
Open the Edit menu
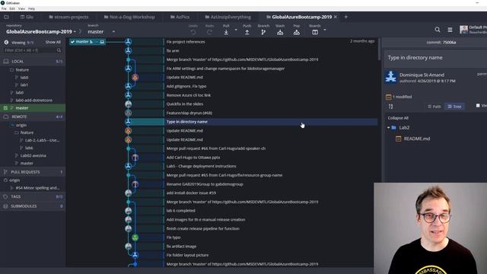tap(12, 8)
